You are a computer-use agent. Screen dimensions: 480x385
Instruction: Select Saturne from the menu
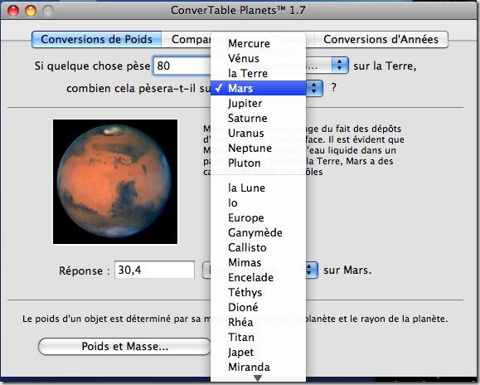(258, 118)
